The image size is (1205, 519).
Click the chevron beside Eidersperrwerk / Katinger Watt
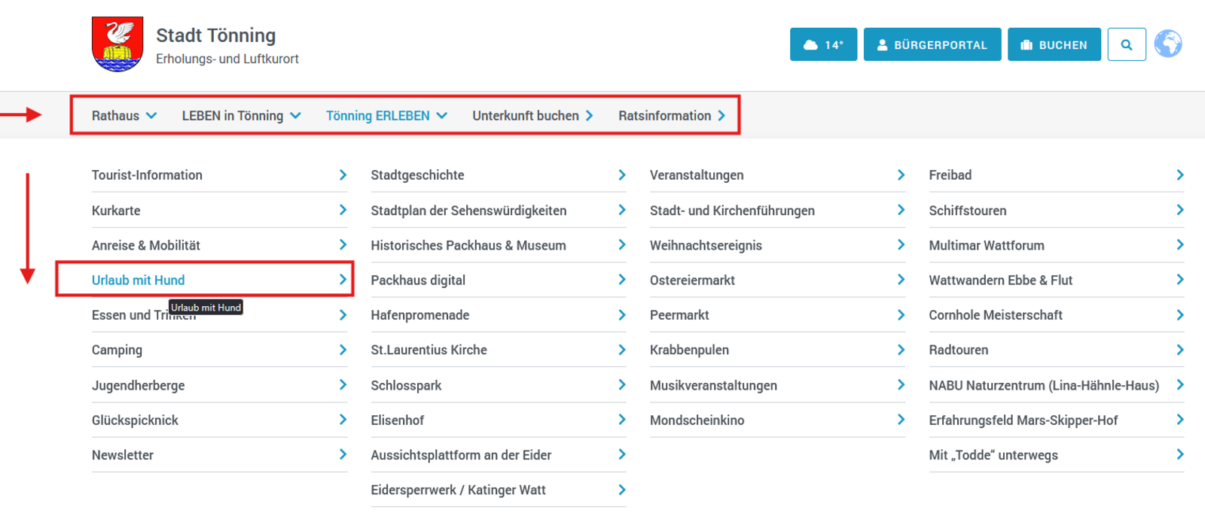[621, 490]
